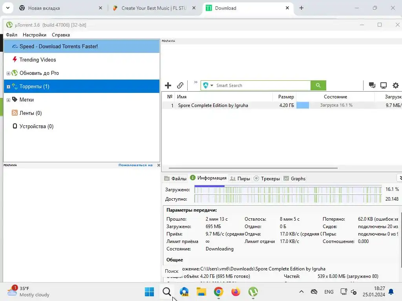
Task: Open the uTorrent settings gear icon
Action: point(396,85)
